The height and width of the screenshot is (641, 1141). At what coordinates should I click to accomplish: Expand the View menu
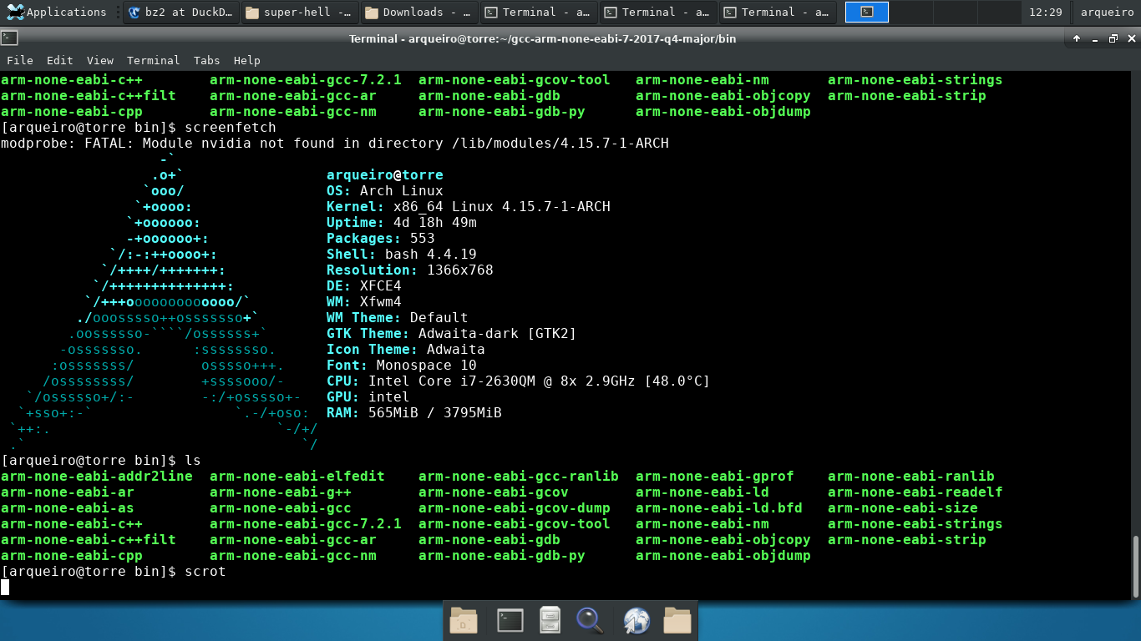pos(99,60)
